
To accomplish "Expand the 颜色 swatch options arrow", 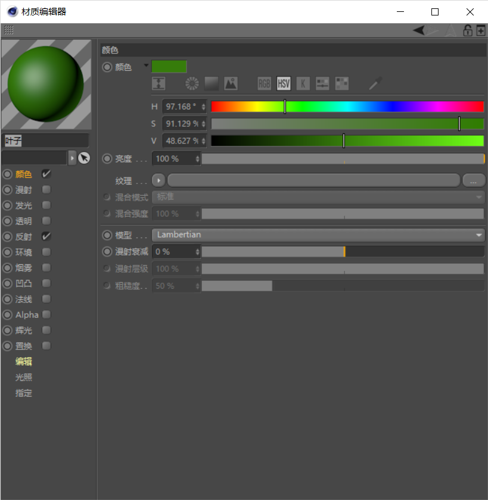I will [145, 67].
